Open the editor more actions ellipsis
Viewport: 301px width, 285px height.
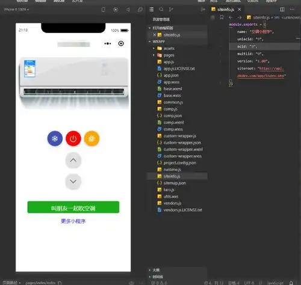click(x=292, y=10)
